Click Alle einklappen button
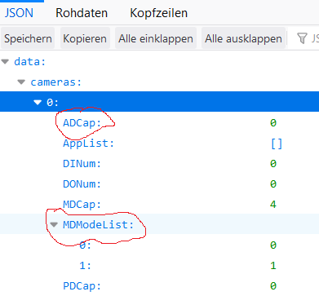The height and width of the screenshot is (296, 319). pyautogui.click(x=156, y=38)
